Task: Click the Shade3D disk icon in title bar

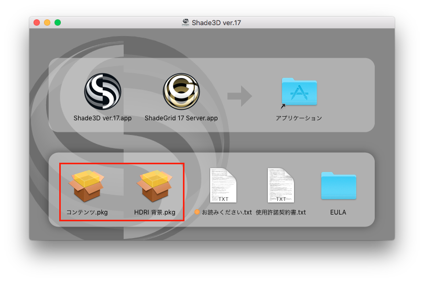Action: coord(186,22)
